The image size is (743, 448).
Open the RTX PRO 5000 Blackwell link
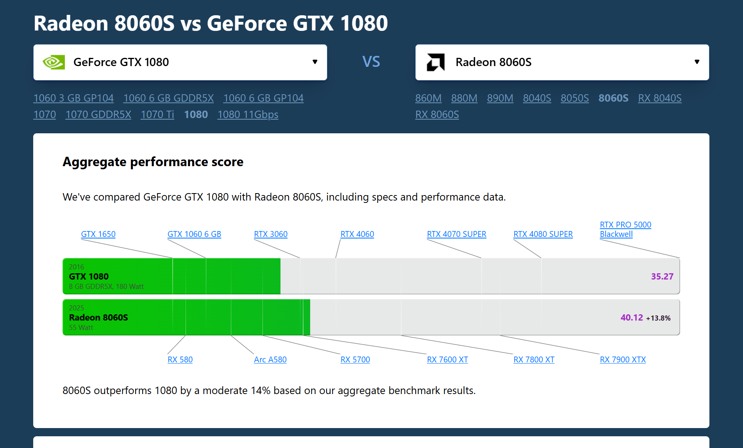625,229
